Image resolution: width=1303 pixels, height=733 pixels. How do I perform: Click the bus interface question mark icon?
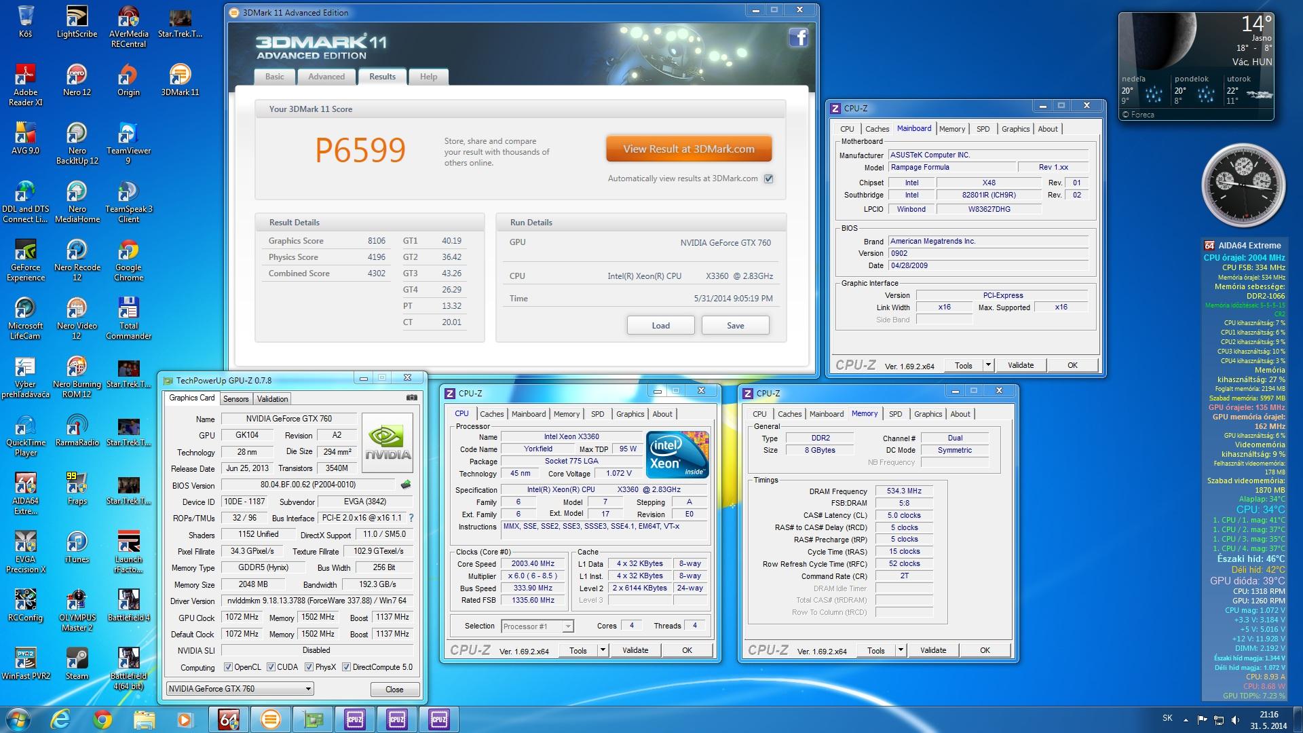[x=411, y=518]
